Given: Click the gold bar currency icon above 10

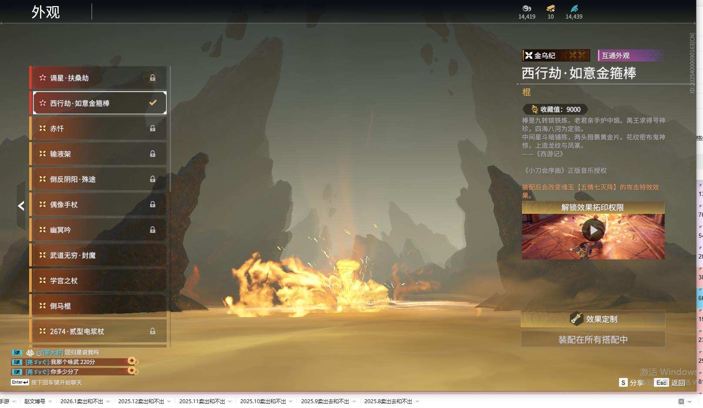Looking at the screenshot, I should tap(551, 8).
